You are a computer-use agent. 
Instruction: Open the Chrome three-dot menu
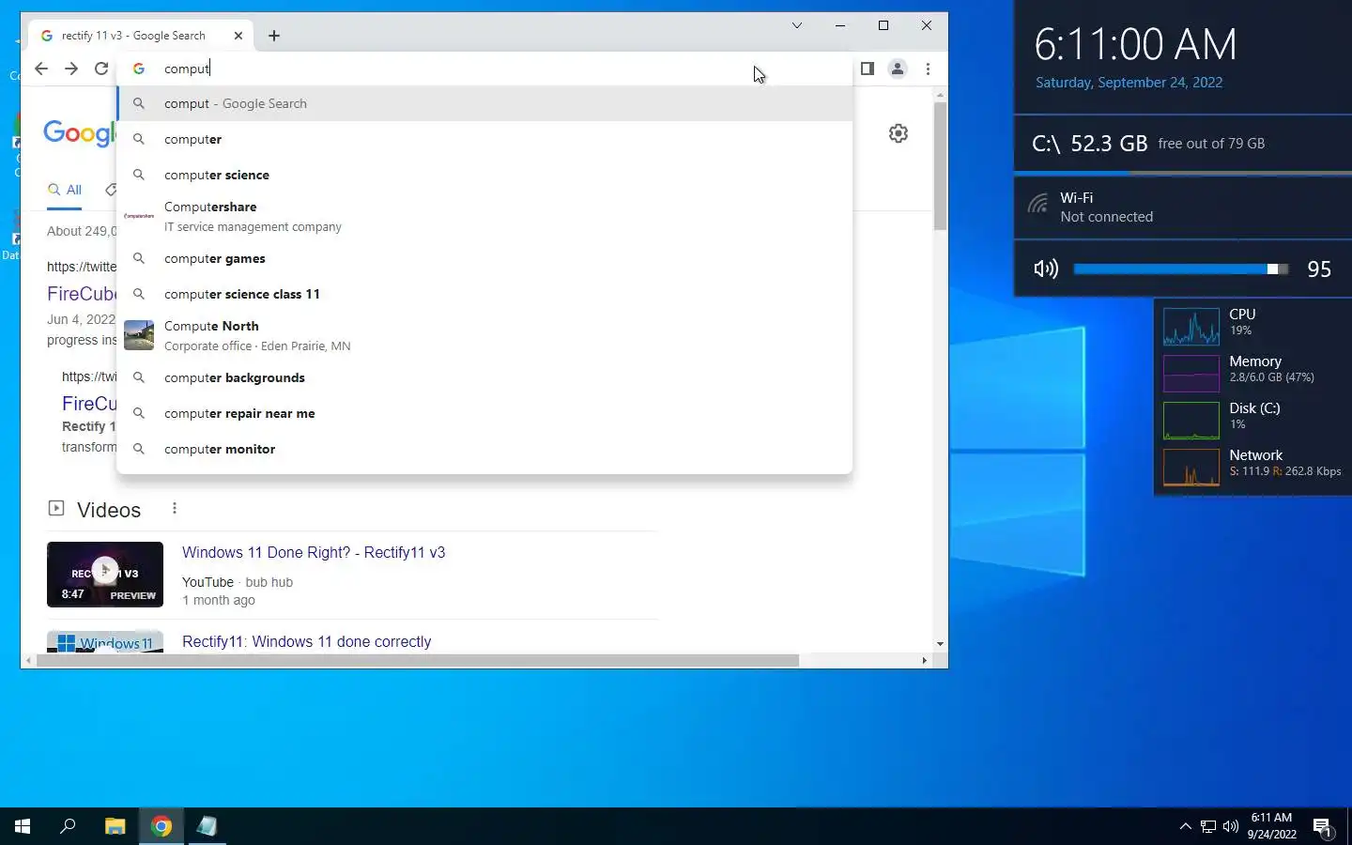tap(928, 69)
